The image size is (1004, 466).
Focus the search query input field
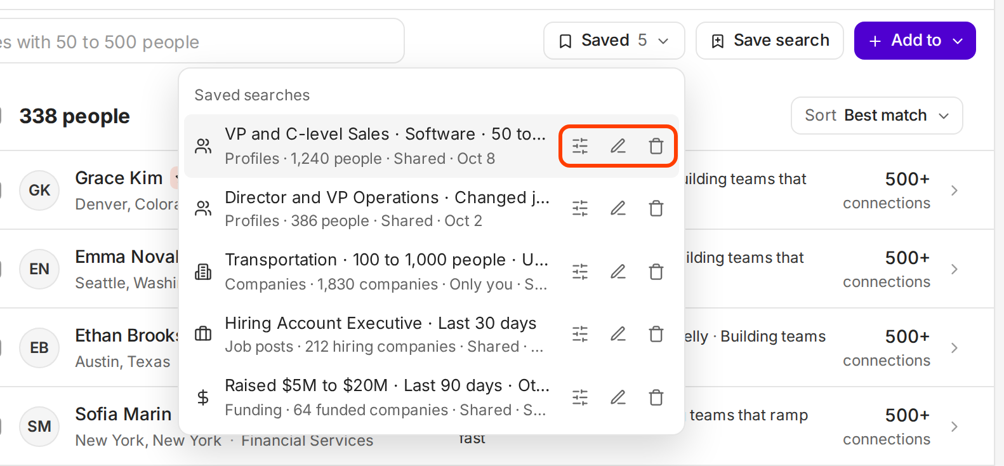(202, 41)
